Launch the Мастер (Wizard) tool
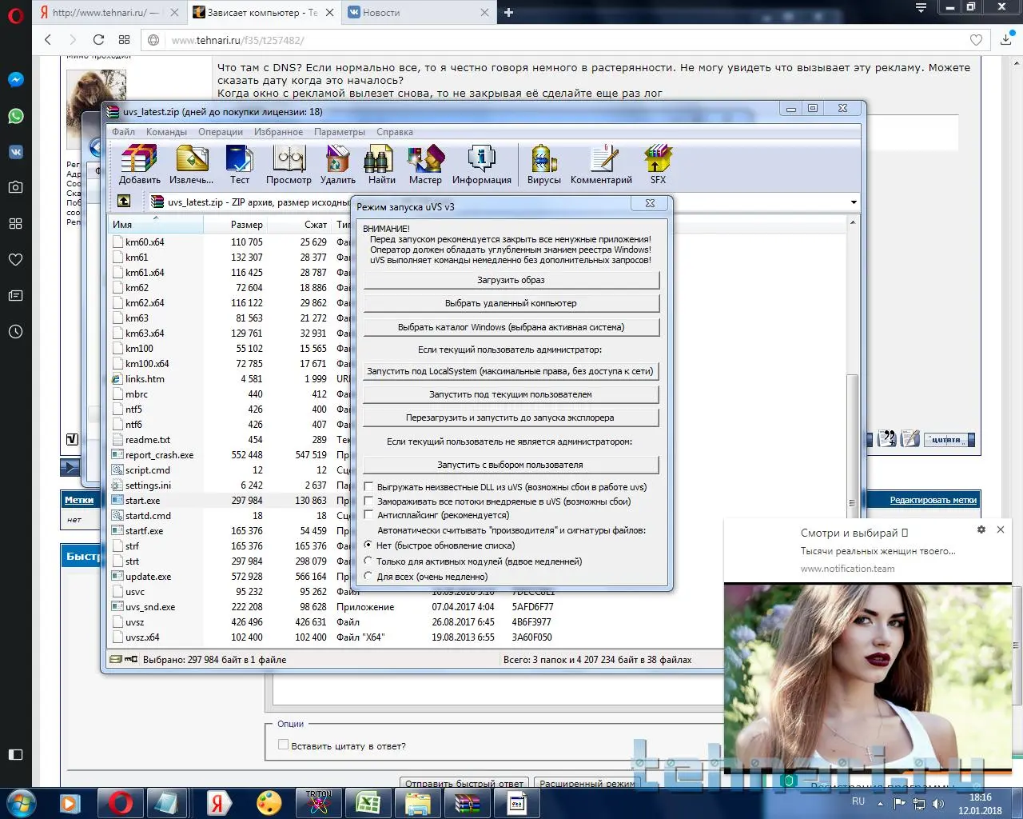Viewport: 1023px width, 819px height. point(425,165)
